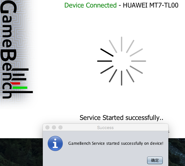Click the desktop wallpaper right of dialog

click(x=177, y=152)
